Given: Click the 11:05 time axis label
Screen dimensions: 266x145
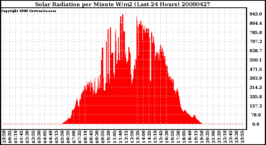Looking at the screenshot, I should pos(114,137).
